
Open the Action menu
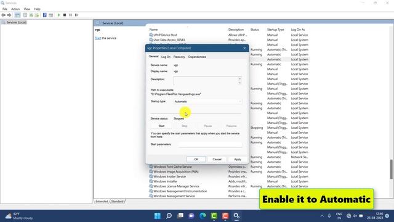[15, 9]
